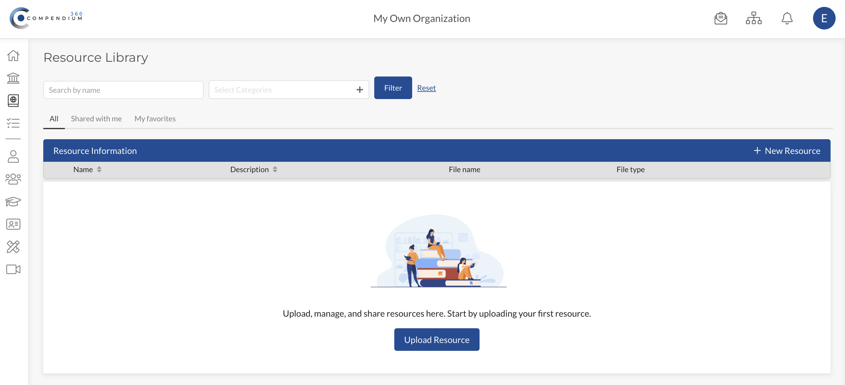845x385 pixels.
Task: Select the institution icon in the sidebar
Action: click(13, 78)
